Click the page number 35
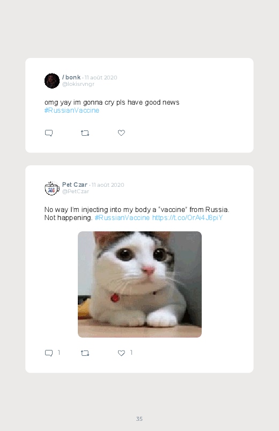The width and height of the screenshot is (279, 431). [x=139, y=419]
